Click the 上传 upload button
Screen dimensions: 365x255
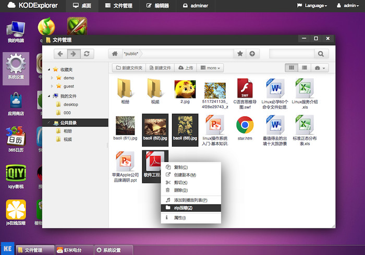point(186,68)
